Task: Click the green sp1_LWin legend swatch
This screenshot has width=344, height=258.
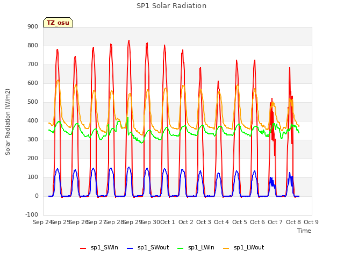Action: (180, 248)
